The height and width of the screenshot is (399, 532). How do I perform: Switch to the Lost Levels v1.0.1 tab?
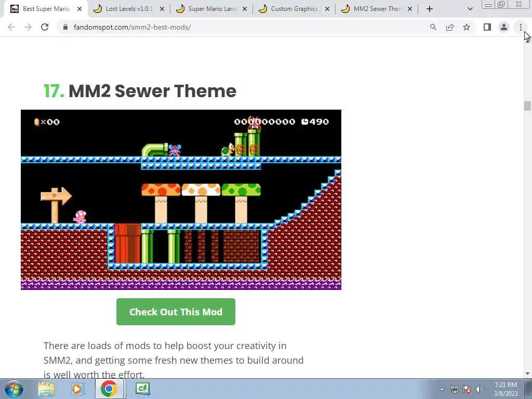[x=129, y=9]
